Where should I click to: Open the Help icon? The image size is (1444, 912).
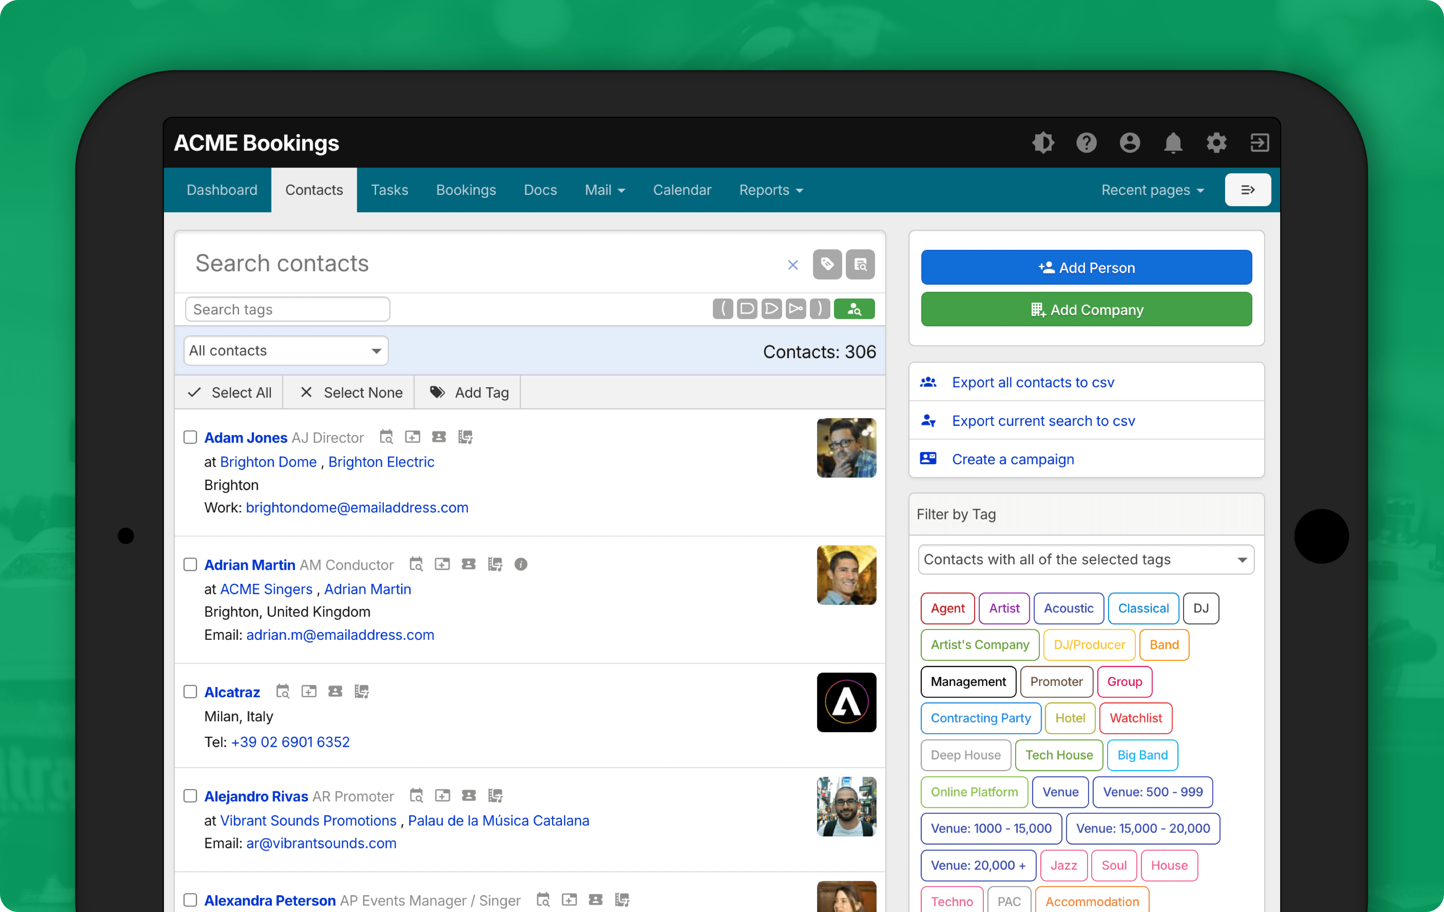(x=1087, y=143)
